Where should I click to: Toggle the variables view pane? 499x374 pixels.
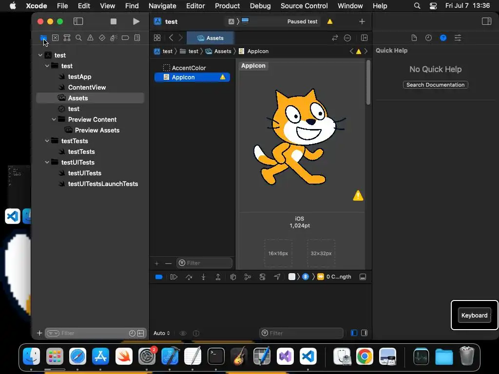[354, 333]
